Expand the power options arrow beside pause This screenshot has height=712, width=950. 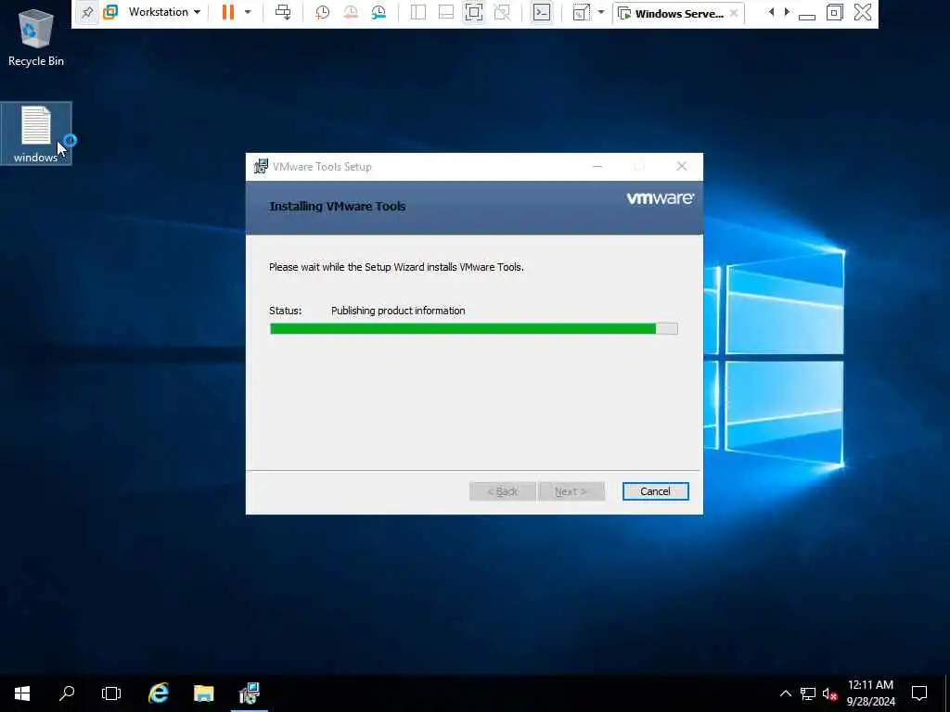(247, 12)
